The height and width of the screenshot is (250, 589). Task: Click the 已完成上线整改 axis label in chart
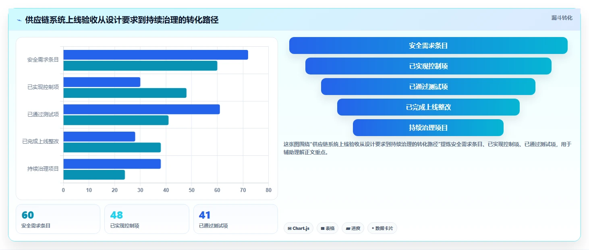[x=41, y=142]
